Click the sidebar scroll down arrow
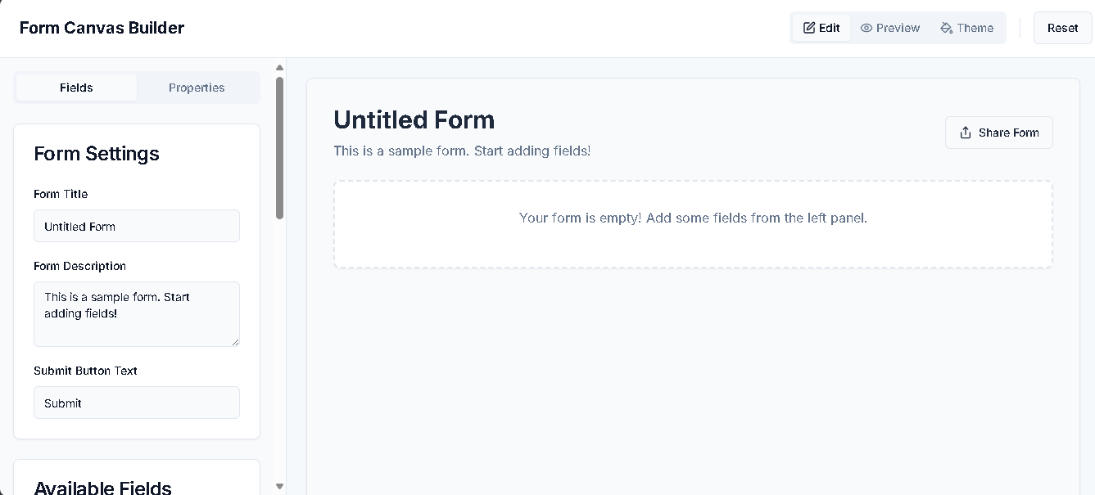This screenshot has width=1095, height=495. 279,486
